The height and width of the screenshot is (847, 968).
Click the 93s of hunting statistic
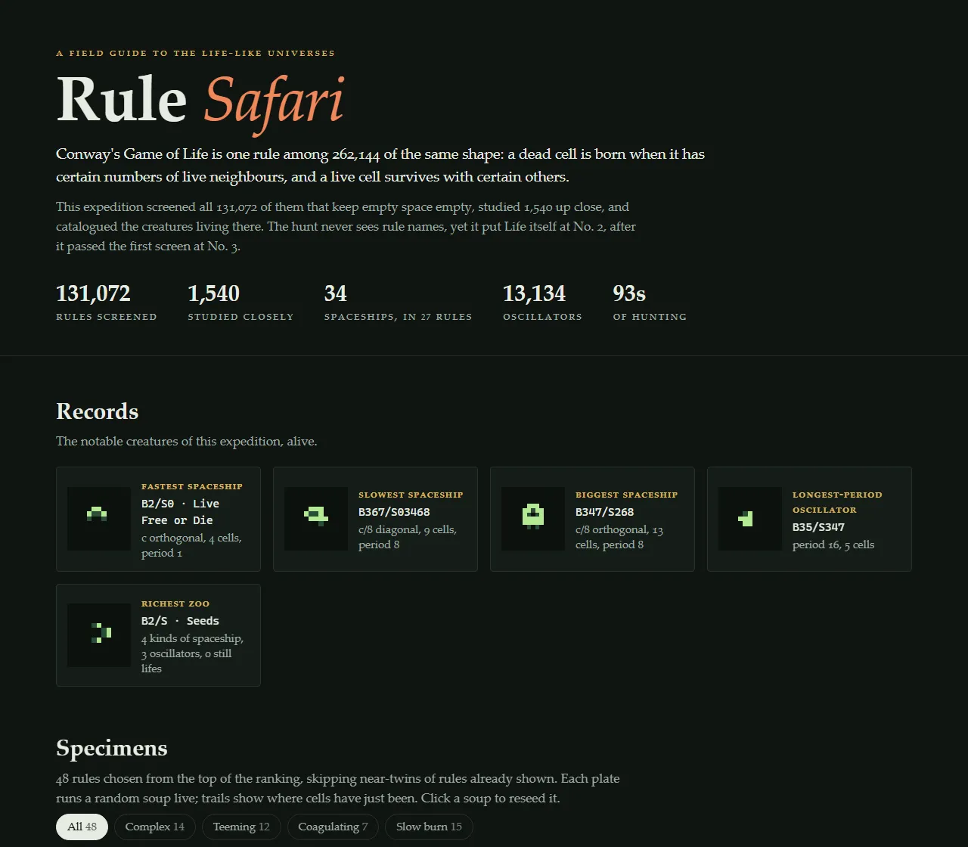(x=650, y=301)
